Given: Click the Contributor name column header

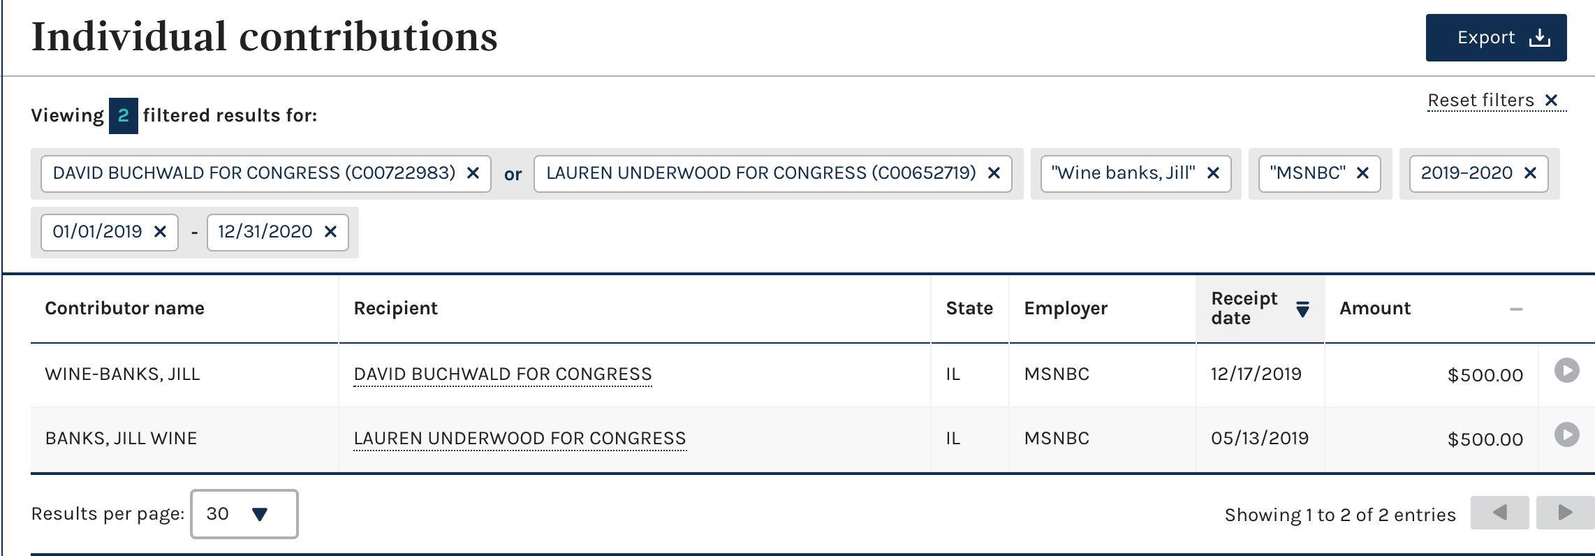Looking at the screenshot, I should pos(124,309).
